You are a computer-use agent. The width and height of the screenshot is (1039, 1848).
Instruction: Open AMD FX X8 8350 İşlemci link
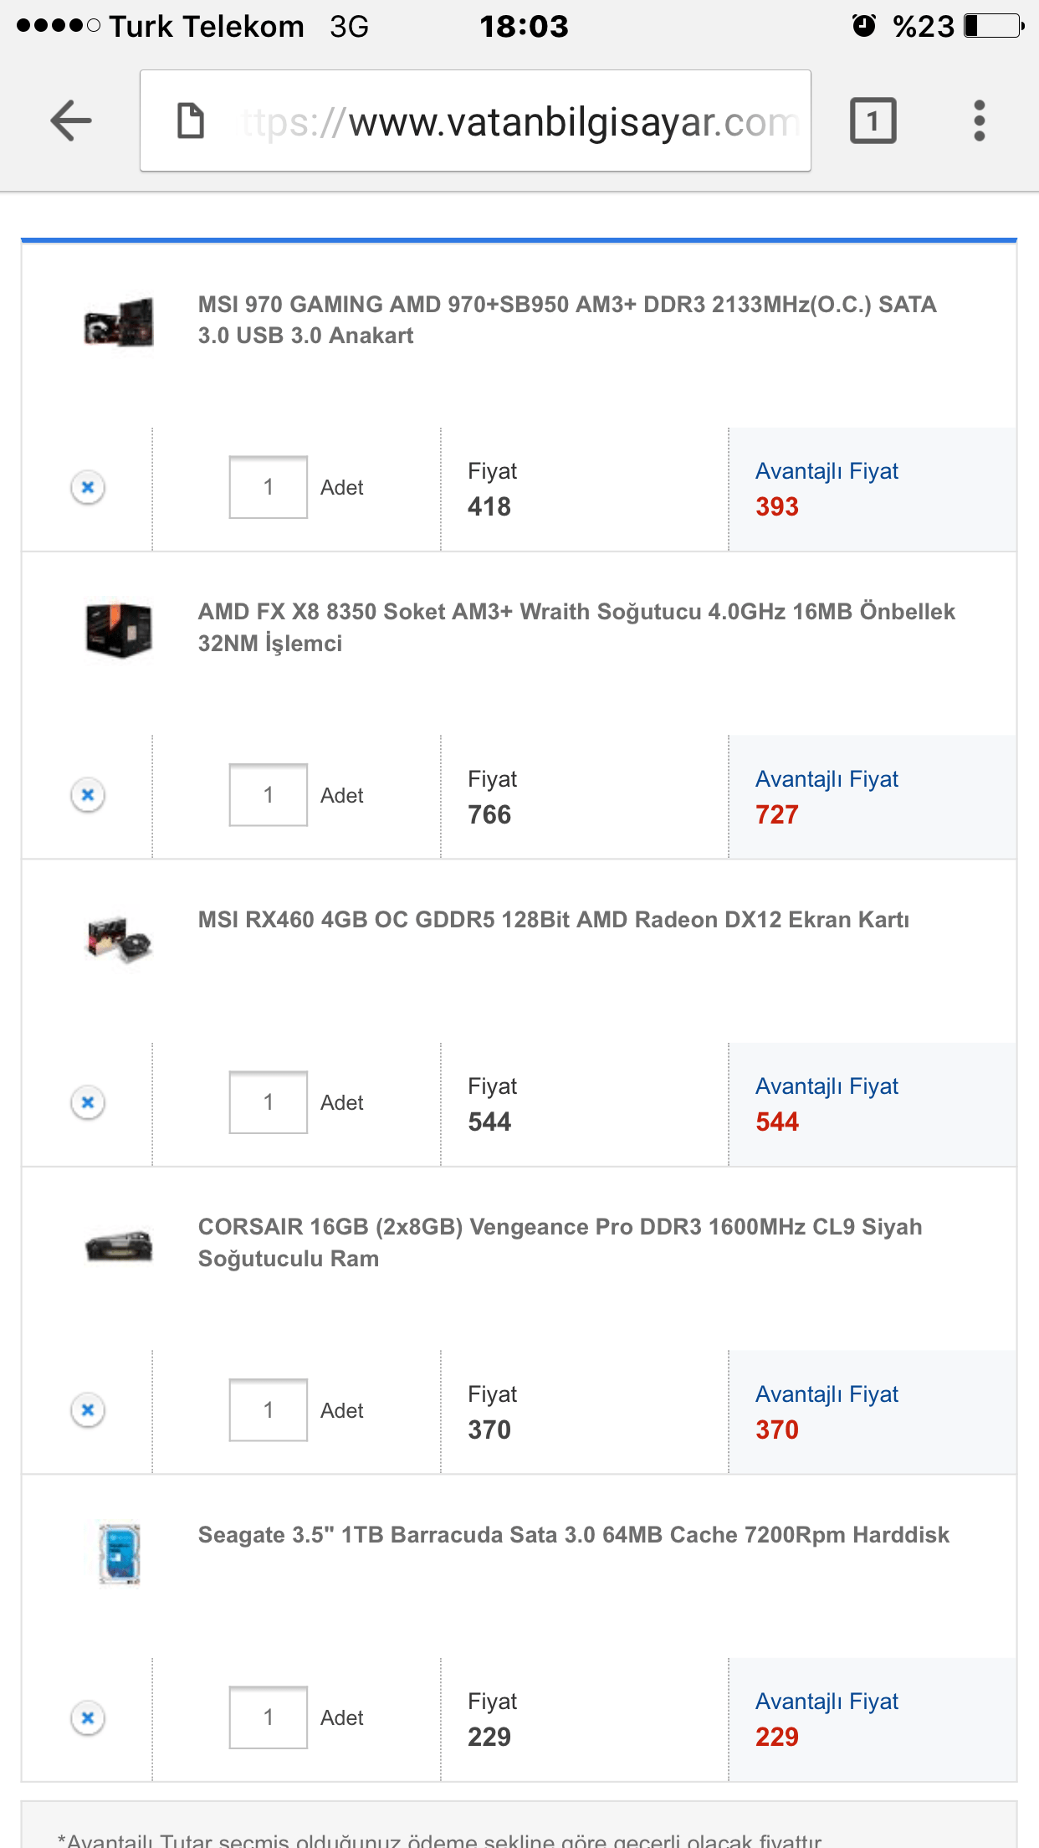[576, 627]
